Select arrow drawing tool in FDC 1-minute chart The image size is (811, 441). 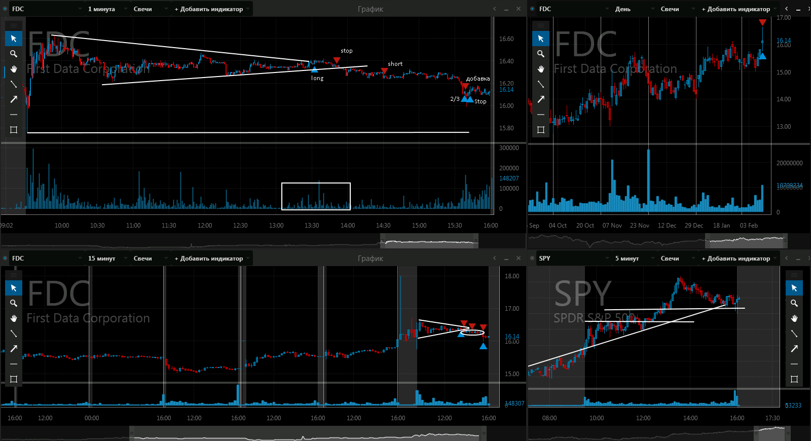(14, 99)
